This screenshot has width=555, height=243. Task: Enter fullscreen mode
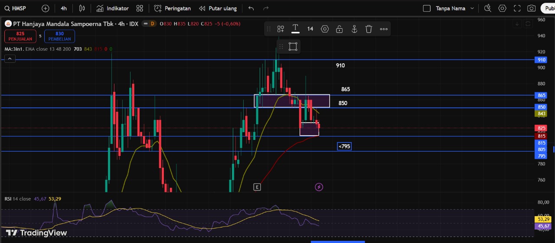[517, 8]
